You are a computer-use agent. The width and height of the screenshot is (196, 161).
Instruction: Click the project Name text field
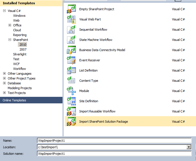pyautogui.click(x=114, y=140)
